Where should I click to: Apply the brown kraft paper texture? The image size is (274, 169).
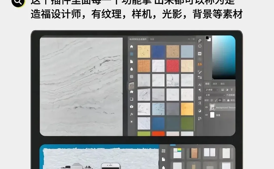coord(173,52)
